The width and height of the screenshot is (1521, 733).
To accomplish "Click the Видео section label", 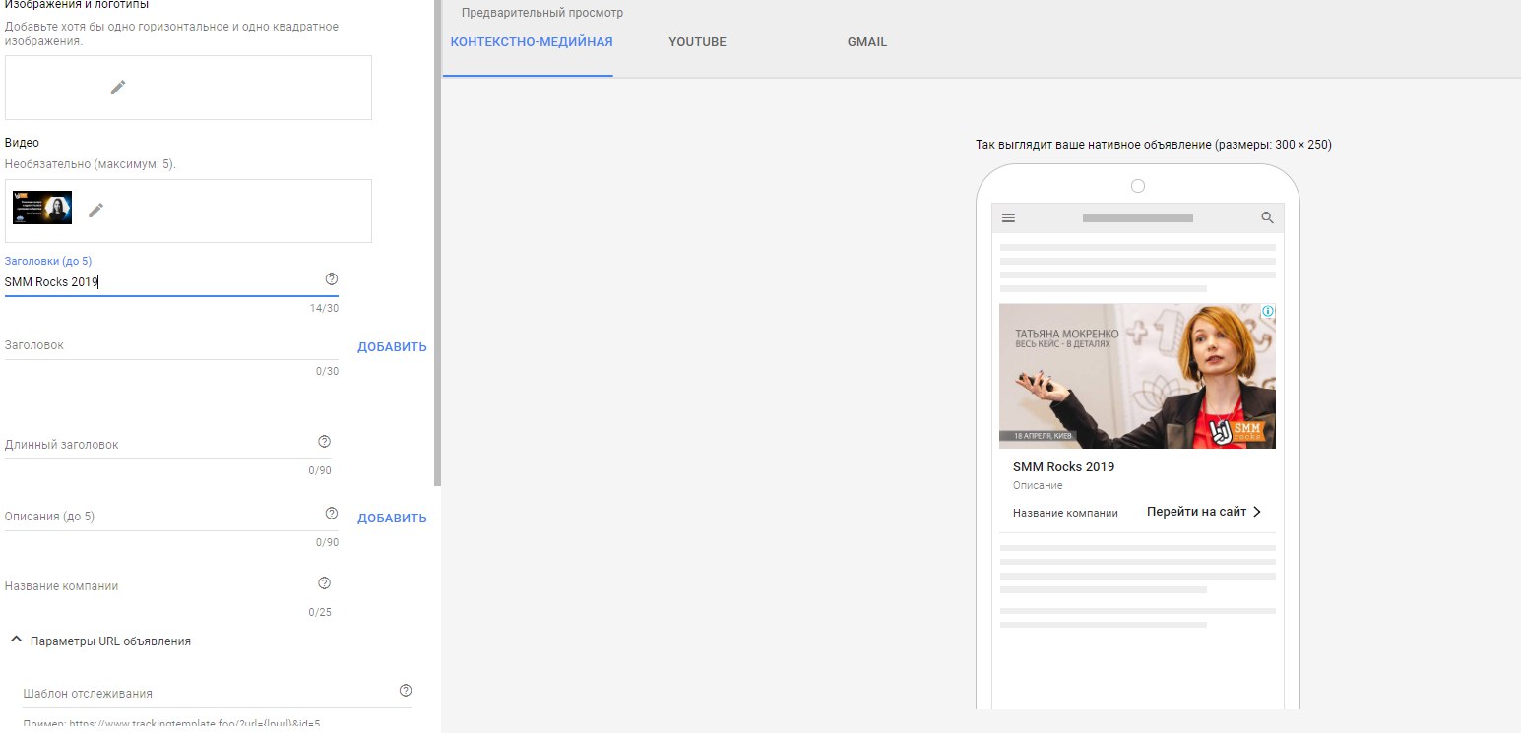I will [x=22, y=143].
